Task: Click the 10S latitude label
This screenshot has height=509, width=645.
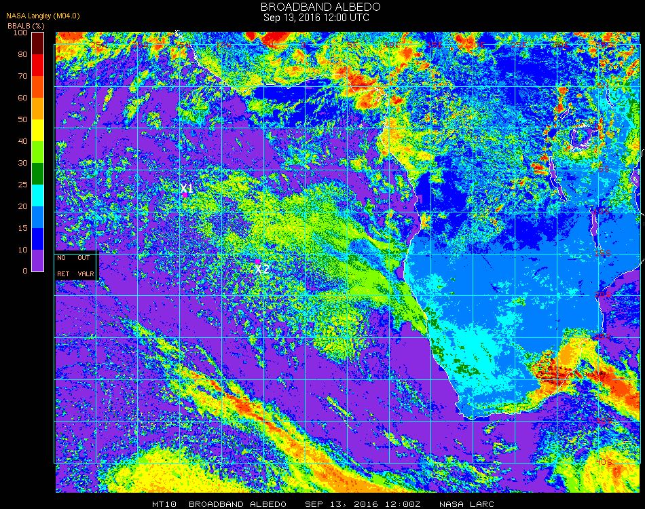Action: 602,211
